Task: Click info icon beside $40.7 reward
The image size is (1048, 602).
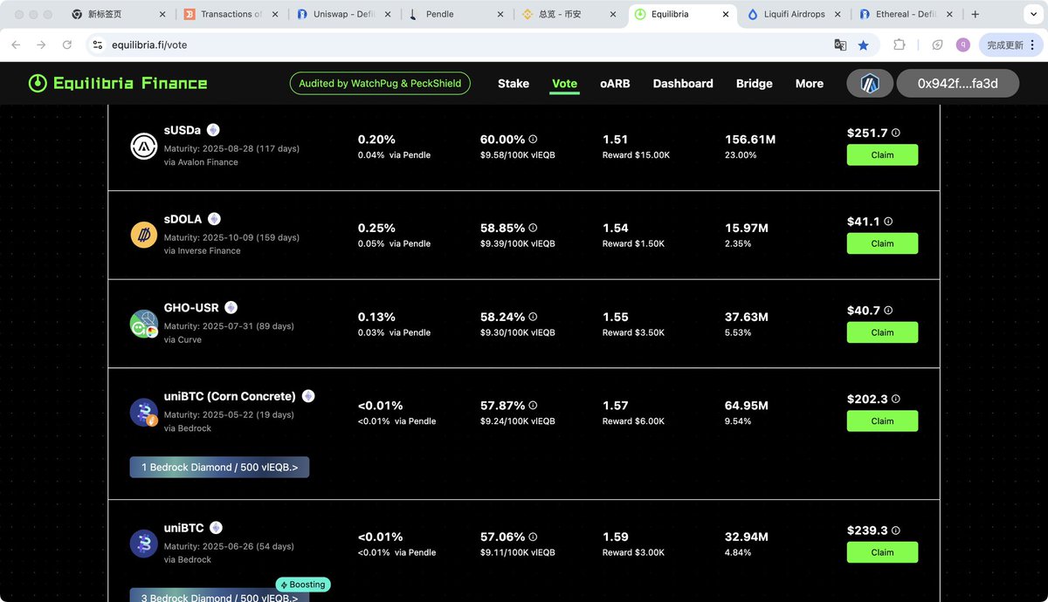Action: [888, 311]
